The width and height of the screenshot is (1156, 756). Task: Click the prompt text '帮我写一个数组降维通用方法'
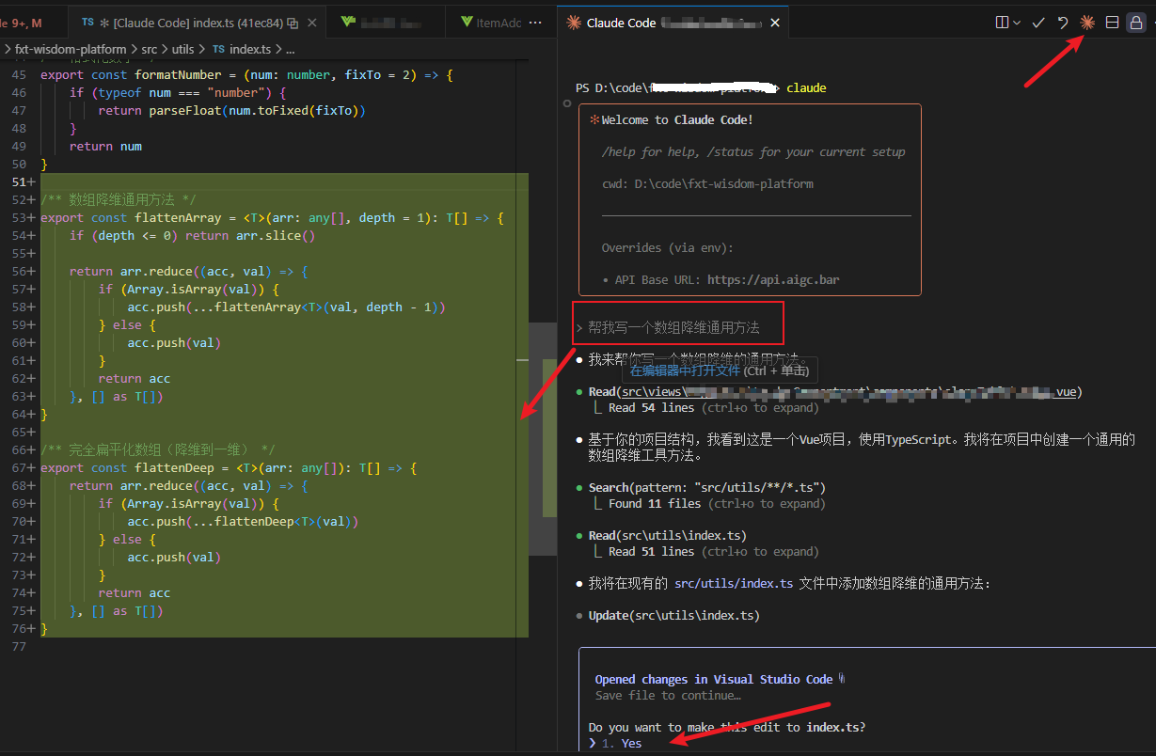tap(673, 328)
